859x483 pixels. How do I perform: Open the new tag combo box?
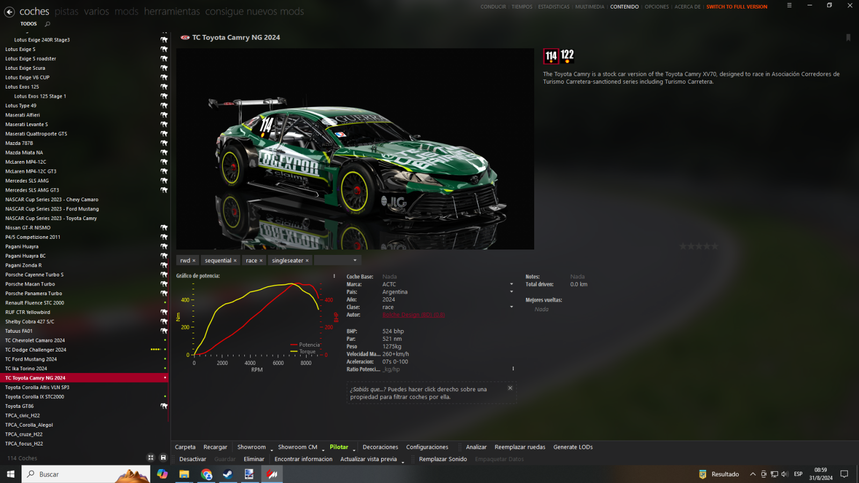(x=337, y=260)
